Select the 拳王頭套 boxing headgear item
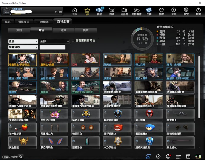Image resolution: width=205 pixels, height=160 pixels. 149,115
